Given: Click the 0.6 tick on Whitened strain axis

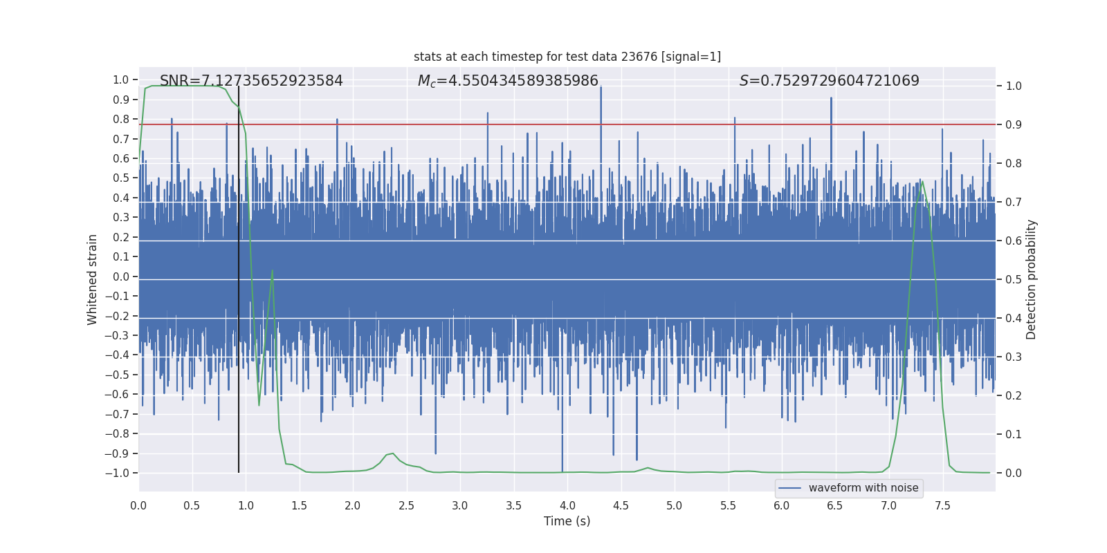Looking at the screenshot, I should [x=121, y=159].
